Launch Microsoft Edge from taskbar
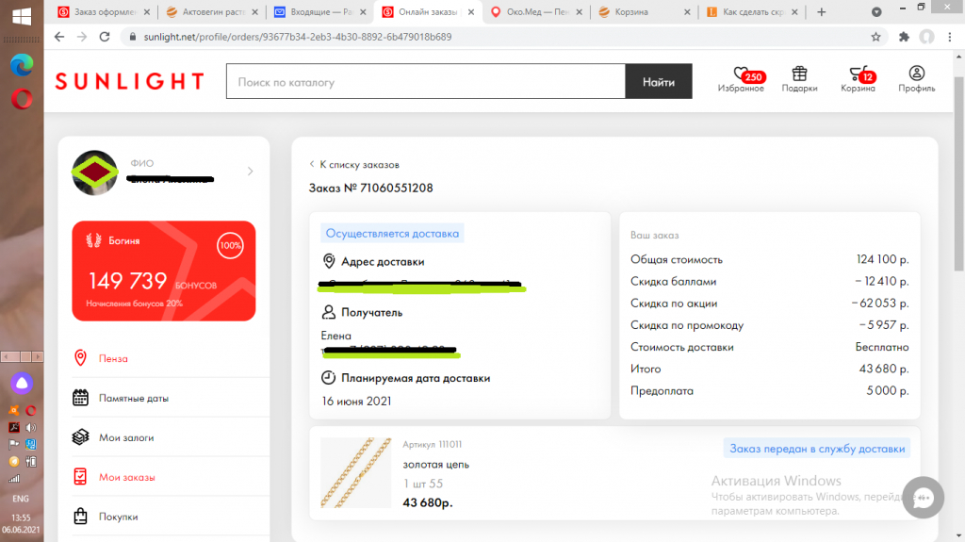965x542 pixels. [22, 65]
